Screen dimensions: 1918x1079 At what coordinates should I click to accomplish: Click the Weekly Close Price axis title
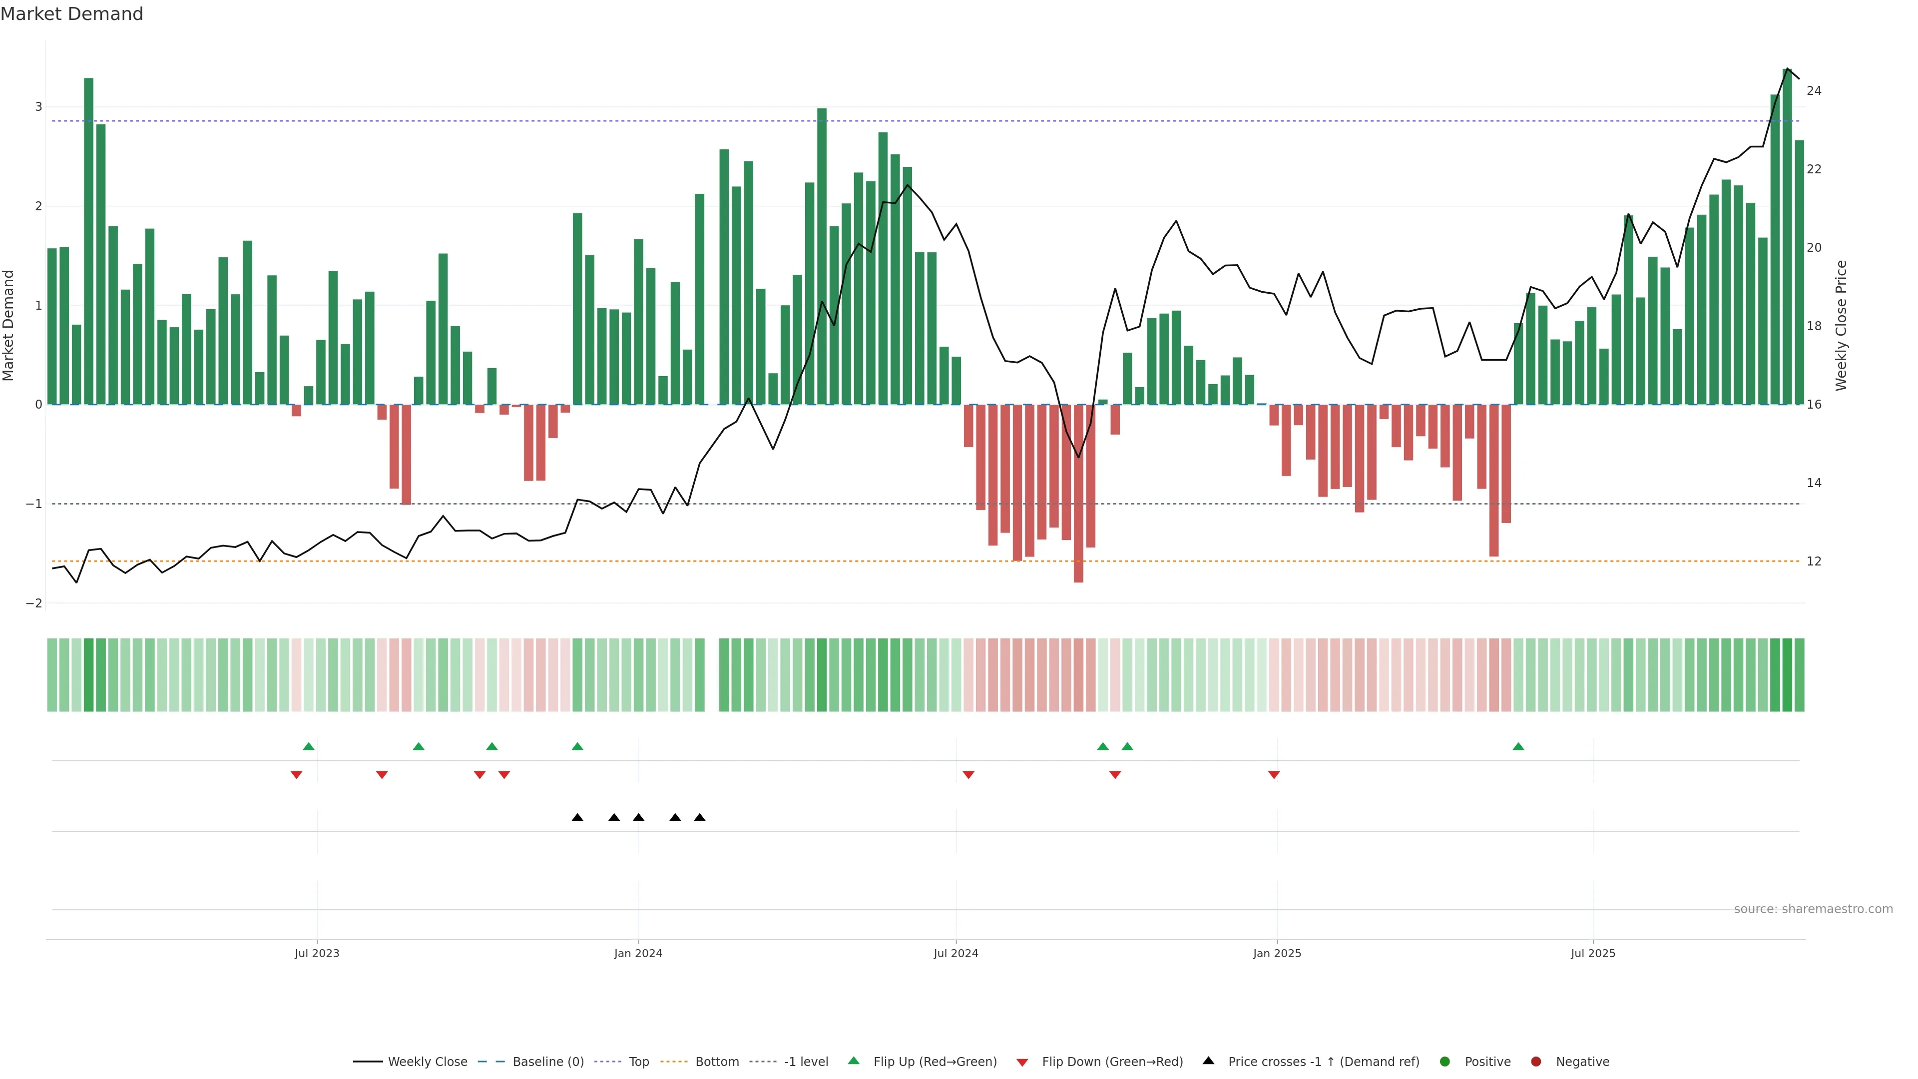[x=1841, y=325]
